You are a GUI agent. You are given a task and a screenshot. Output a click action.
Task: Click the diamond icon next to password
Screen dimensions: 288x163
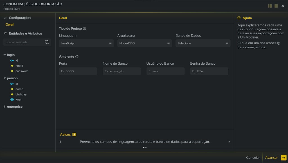click(12, 71)
